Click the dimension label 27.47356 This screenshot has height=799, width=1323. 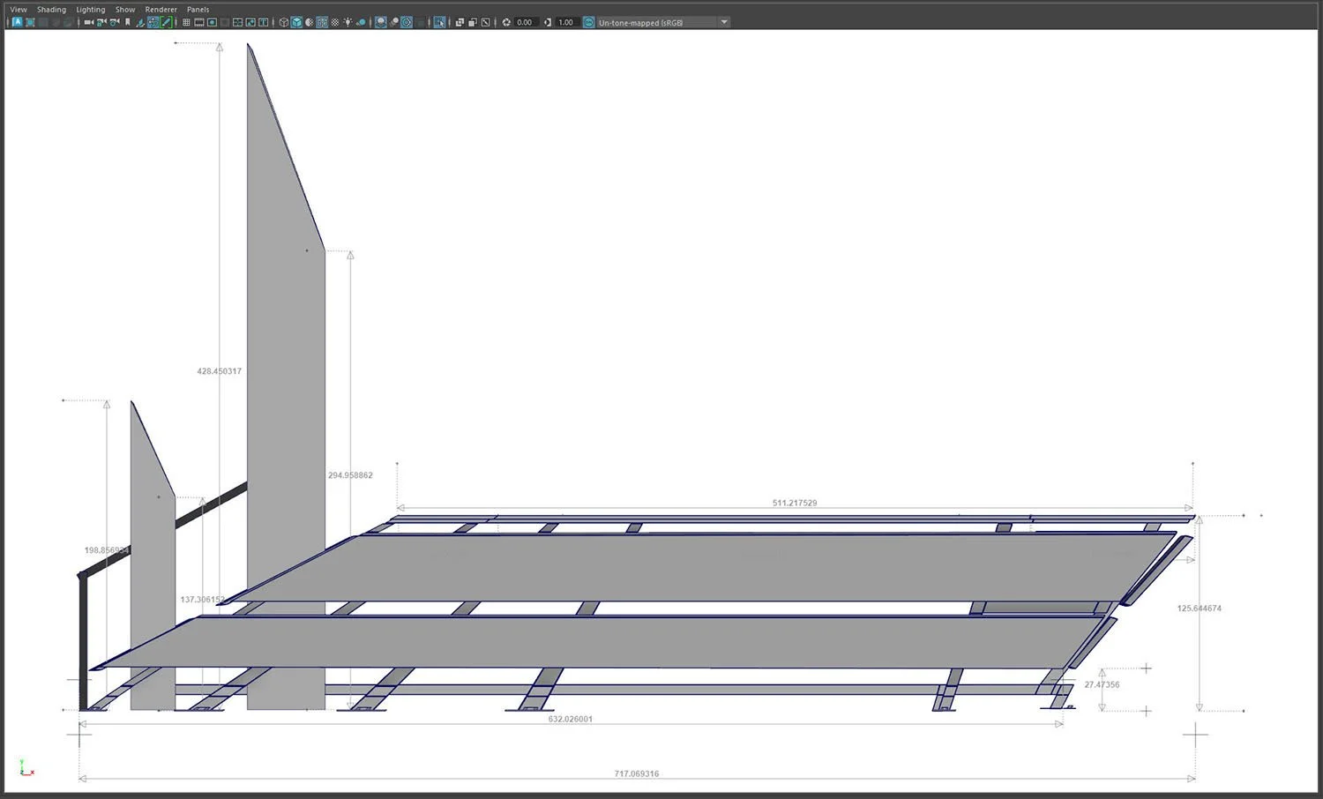point(1102,684)
